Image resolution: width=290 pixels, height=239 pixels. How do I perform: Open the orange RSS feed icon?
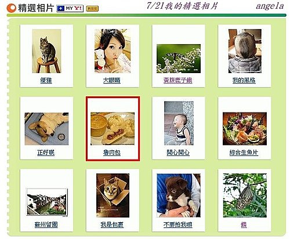coord(92,9)
